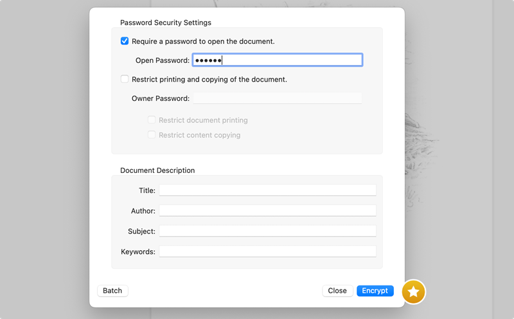Select the Title text field
This screenshot has width=514, height=319.
[x=267, y=190]
